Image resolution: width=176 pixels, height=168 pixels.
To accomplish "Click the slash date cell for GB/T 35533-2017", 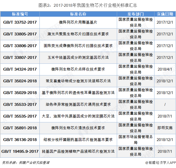I will pyautogui.click(x=165, y=104).
